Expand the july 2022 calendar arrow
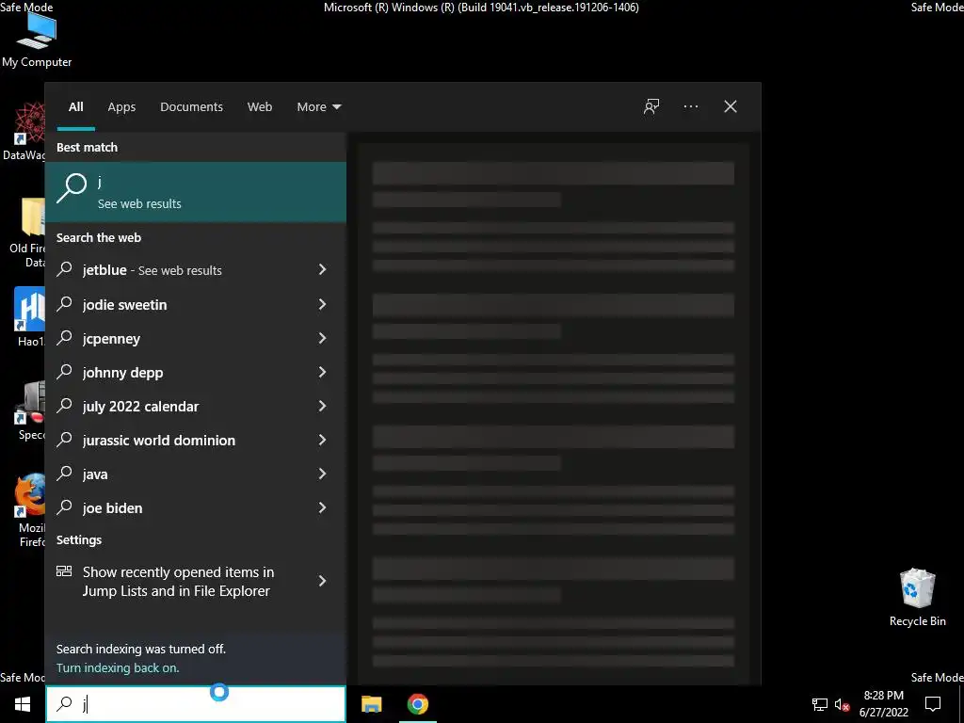Image resolution: width=964 pixels, height=723 pixels. tap(322, 405)
